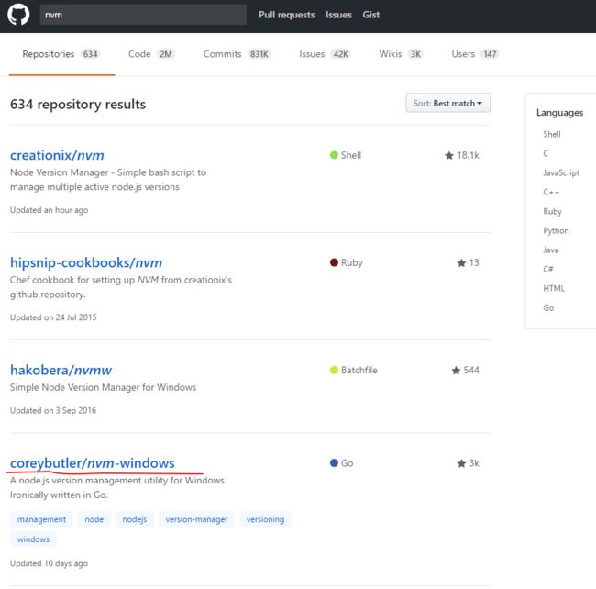Click 'Updated an hour ago' text
Screen dimensions: 596x589
[49, 210]
